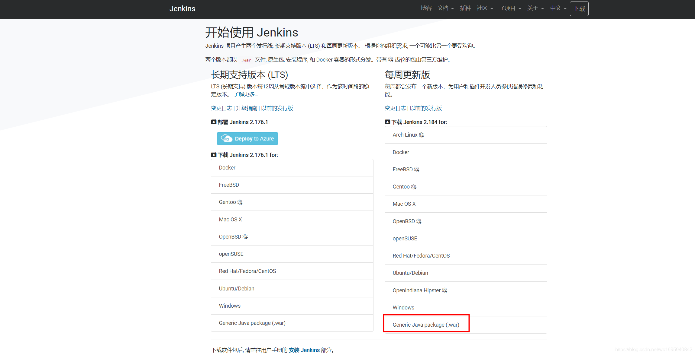Open the 升级指南 link

(x=247, y=108)
